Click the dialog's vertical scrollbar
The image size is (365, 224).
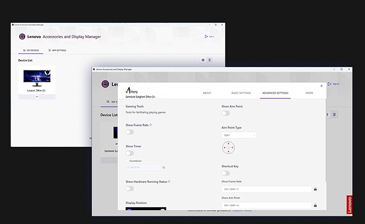click(x=326, y=141)
